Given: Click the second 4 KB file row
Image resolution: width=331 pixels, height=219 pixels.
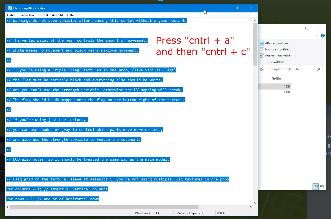Looking at the screenshot, I should point(275,92).
